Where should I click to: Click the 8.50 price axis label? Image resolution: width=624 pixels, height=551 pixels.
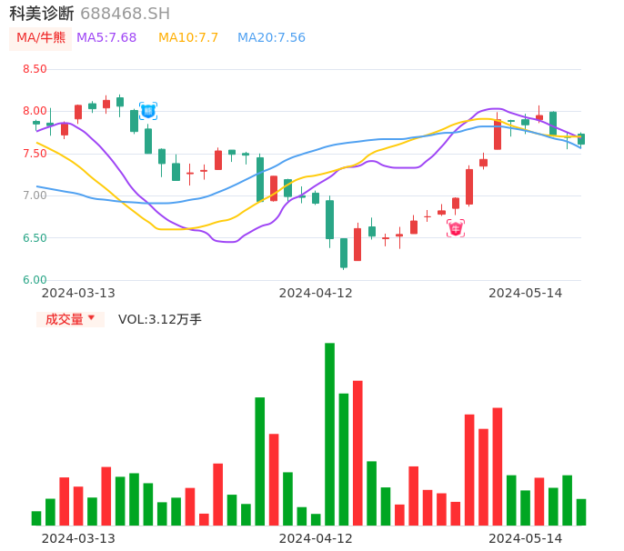[35, 69]
